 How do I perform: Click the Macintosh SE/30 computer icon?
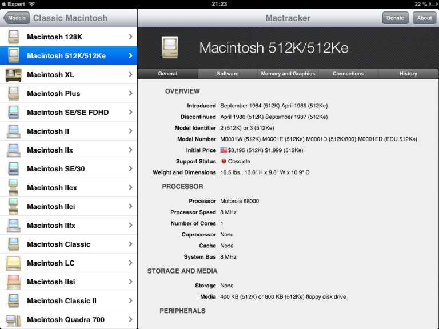[x=14, y=168]
